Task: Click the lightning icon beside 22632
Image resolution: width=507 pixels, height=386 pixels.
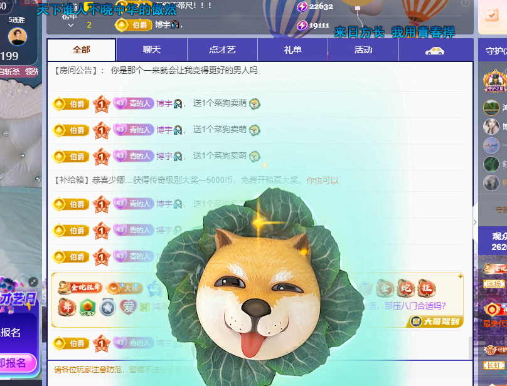Action: pyautogui.click(x=302, y=6)
